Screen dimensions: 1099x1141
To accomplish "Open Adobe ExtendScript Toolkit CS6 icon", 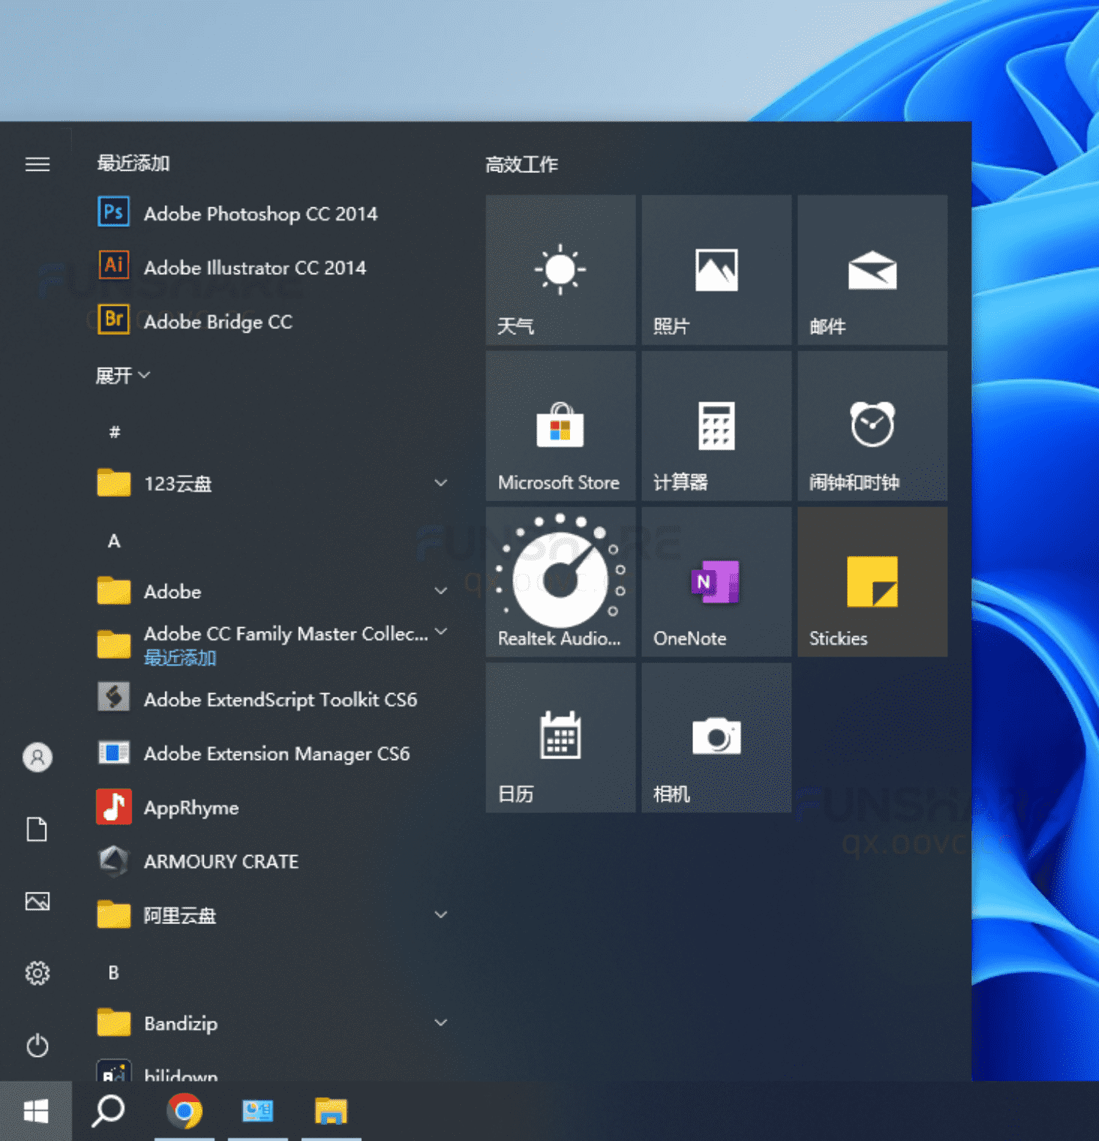I will tap(114, 698).
